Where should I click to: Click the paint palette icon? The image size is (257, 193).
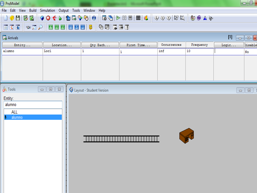coord(193,18)
